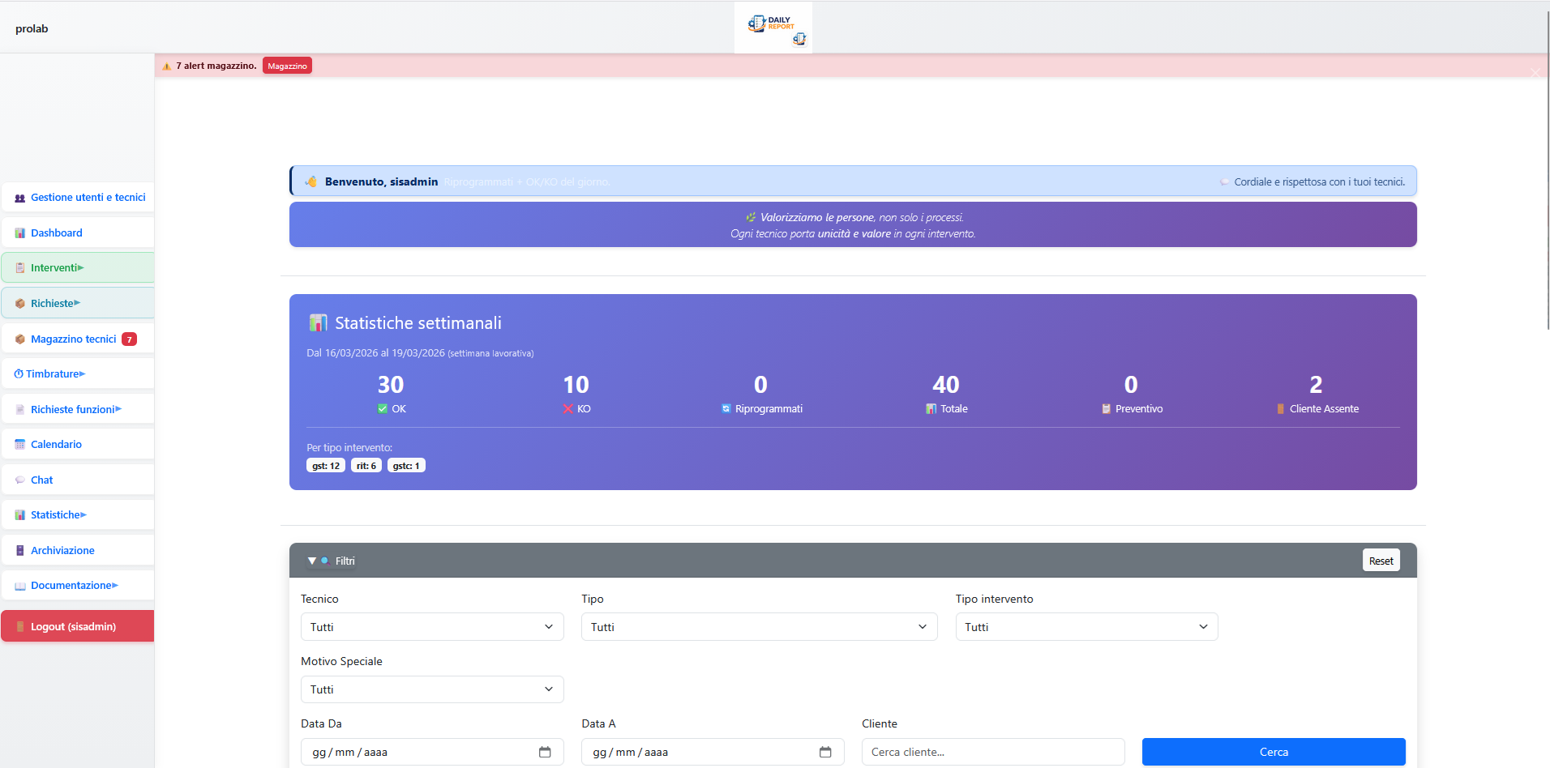Click the waving hand welcome icon
Image resolution: width=1550 pixels, height=768 pixels.
pos(311,181)
